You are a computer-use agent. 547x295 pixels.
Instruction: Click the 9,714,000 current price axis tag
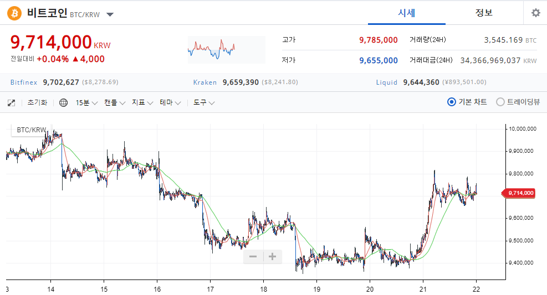[518, 193]
